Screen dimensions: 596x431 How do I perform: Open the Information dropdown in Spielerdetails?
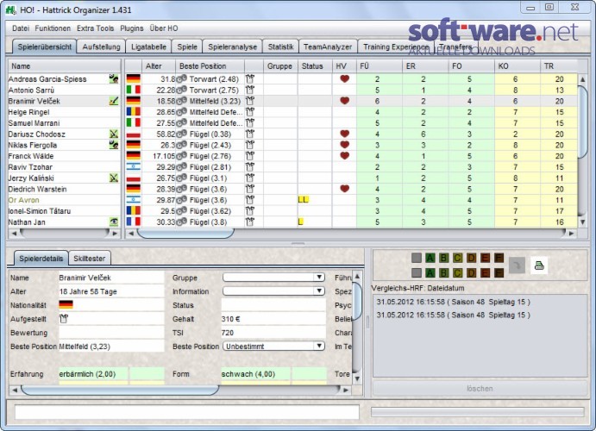coord(273,290)
